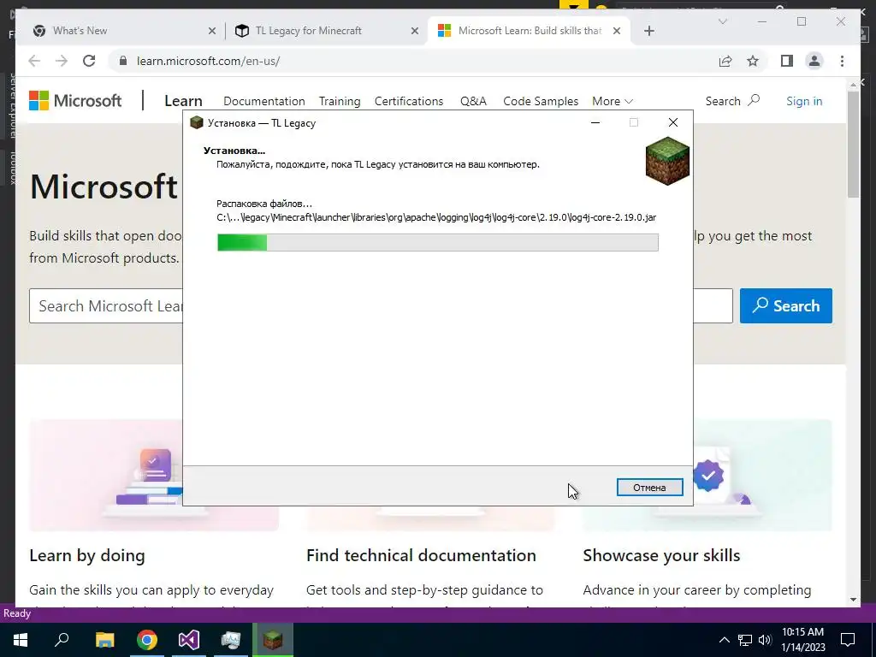The width and height of the screenshot is (876, 657).
Task: Expand the More dropdown in nav
Action: [x=613, y=101]
